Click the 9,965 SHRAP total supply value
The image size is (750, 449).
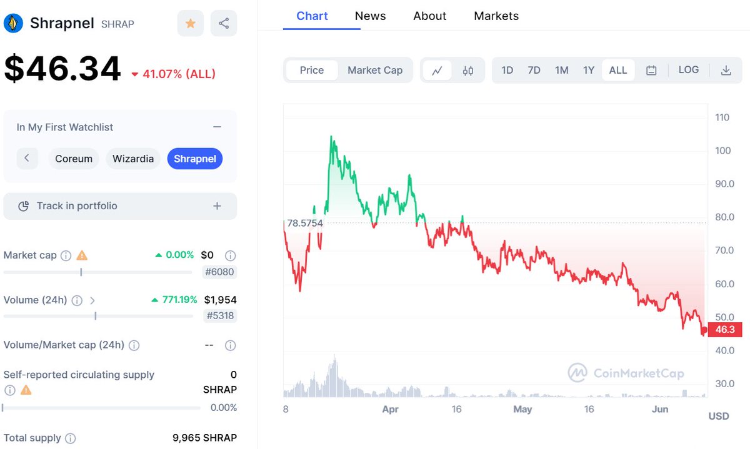click(x=204, y=438)
